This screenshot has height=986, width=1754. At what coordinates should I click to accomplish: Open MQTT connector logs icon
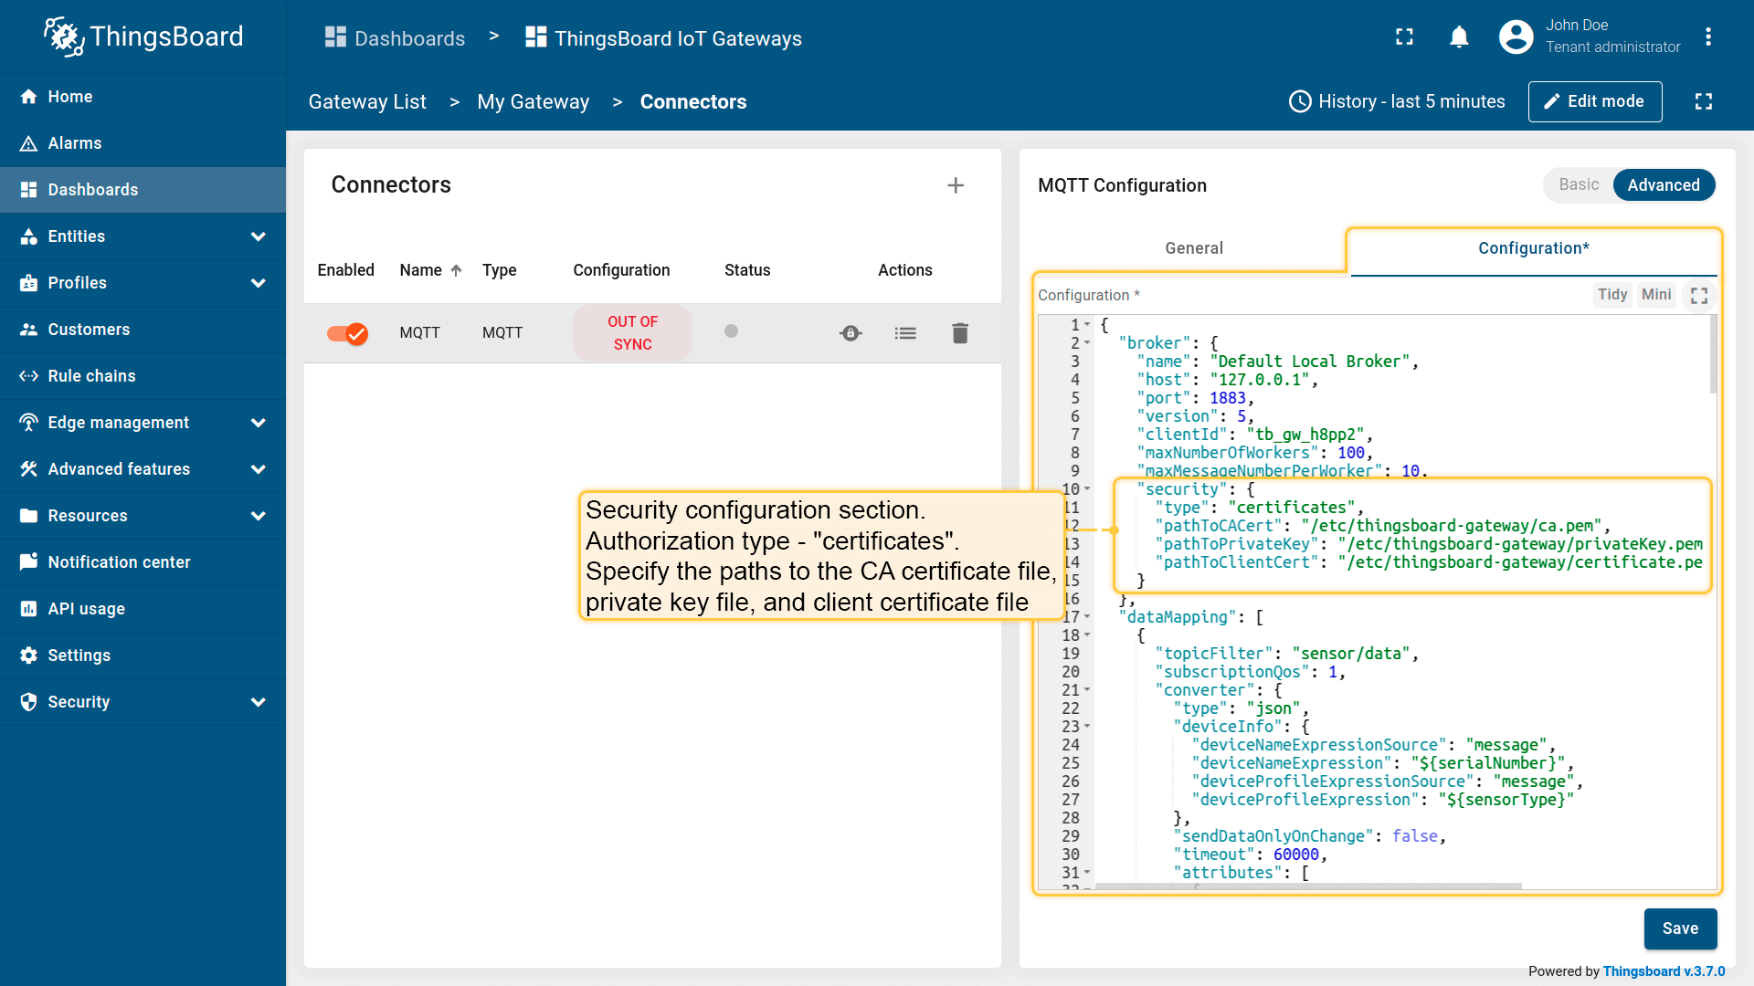coord(905,333)
